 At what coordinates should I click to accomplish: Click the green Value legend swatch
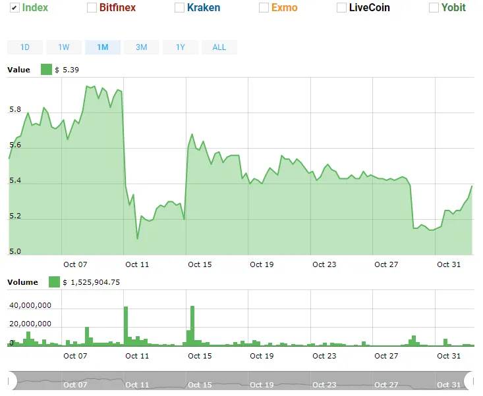pyautogui.click(x=46, y=70)
